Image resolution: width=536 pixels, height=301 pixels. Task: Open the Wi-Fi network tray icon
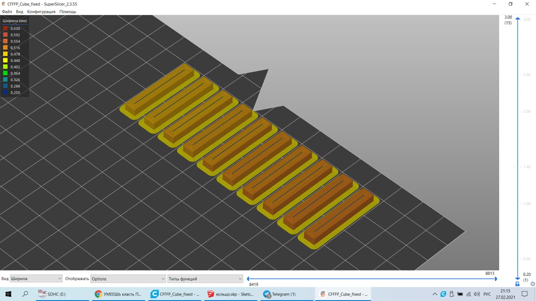tap(469, 294)
